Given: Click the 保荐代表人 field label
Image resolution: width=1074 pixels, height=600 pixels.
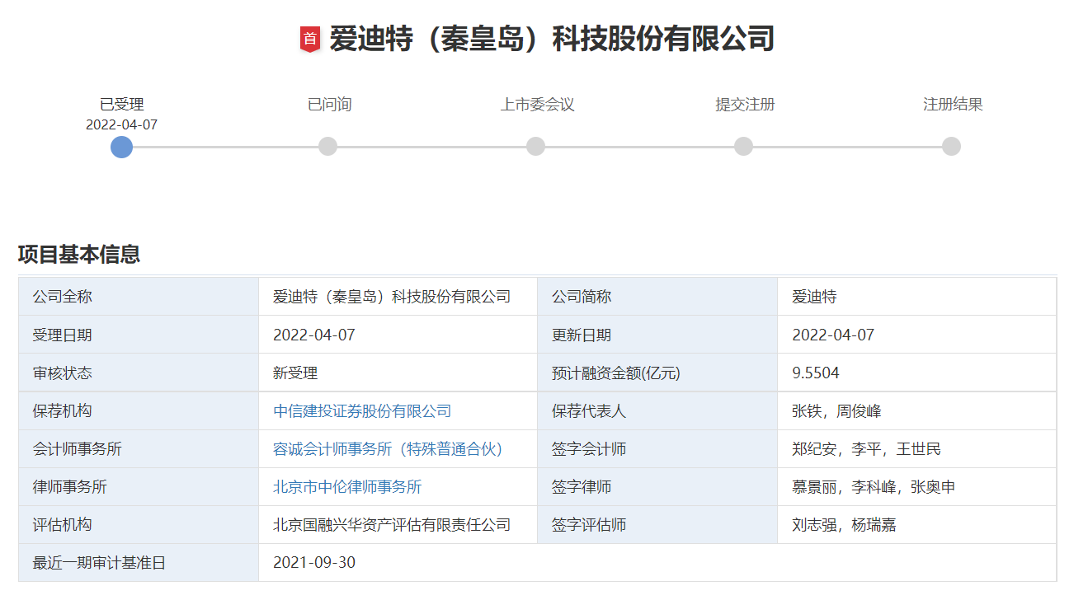Looking at the screenshot, I should point(589,411).
